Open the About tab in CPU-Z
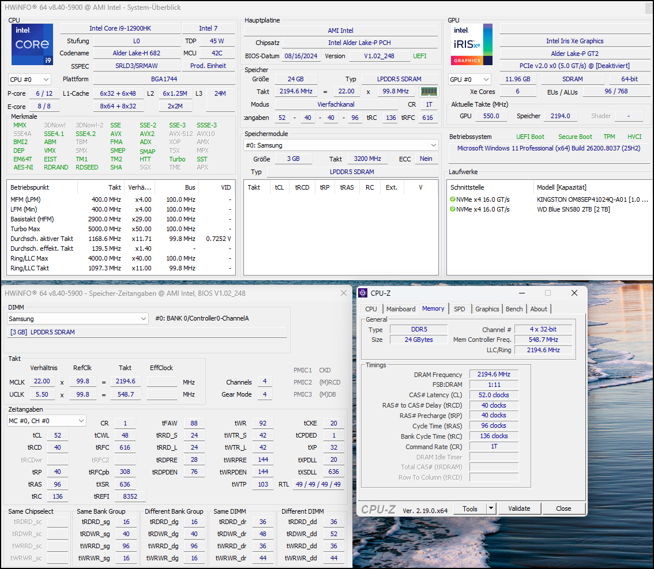654x569 pixels. 539,309
